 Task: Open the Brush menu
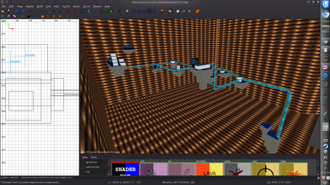(x=76, y=7)
